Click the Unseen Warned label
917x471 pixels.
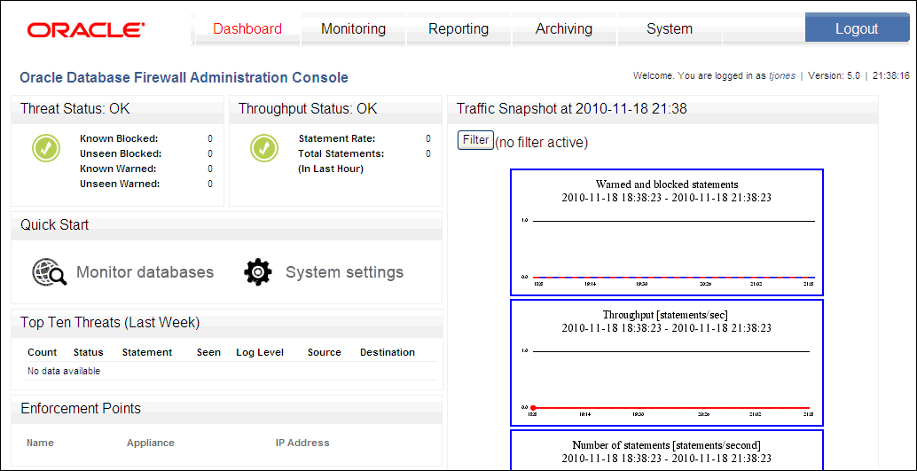[120, 184]
